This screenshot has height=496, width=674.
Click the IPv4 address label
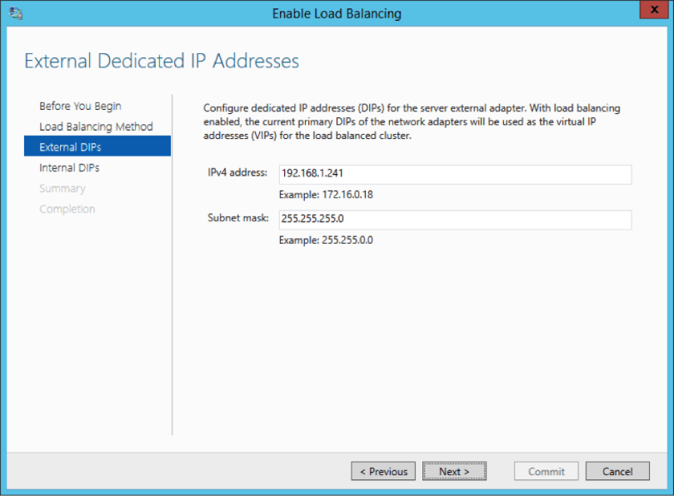[237, 173]
